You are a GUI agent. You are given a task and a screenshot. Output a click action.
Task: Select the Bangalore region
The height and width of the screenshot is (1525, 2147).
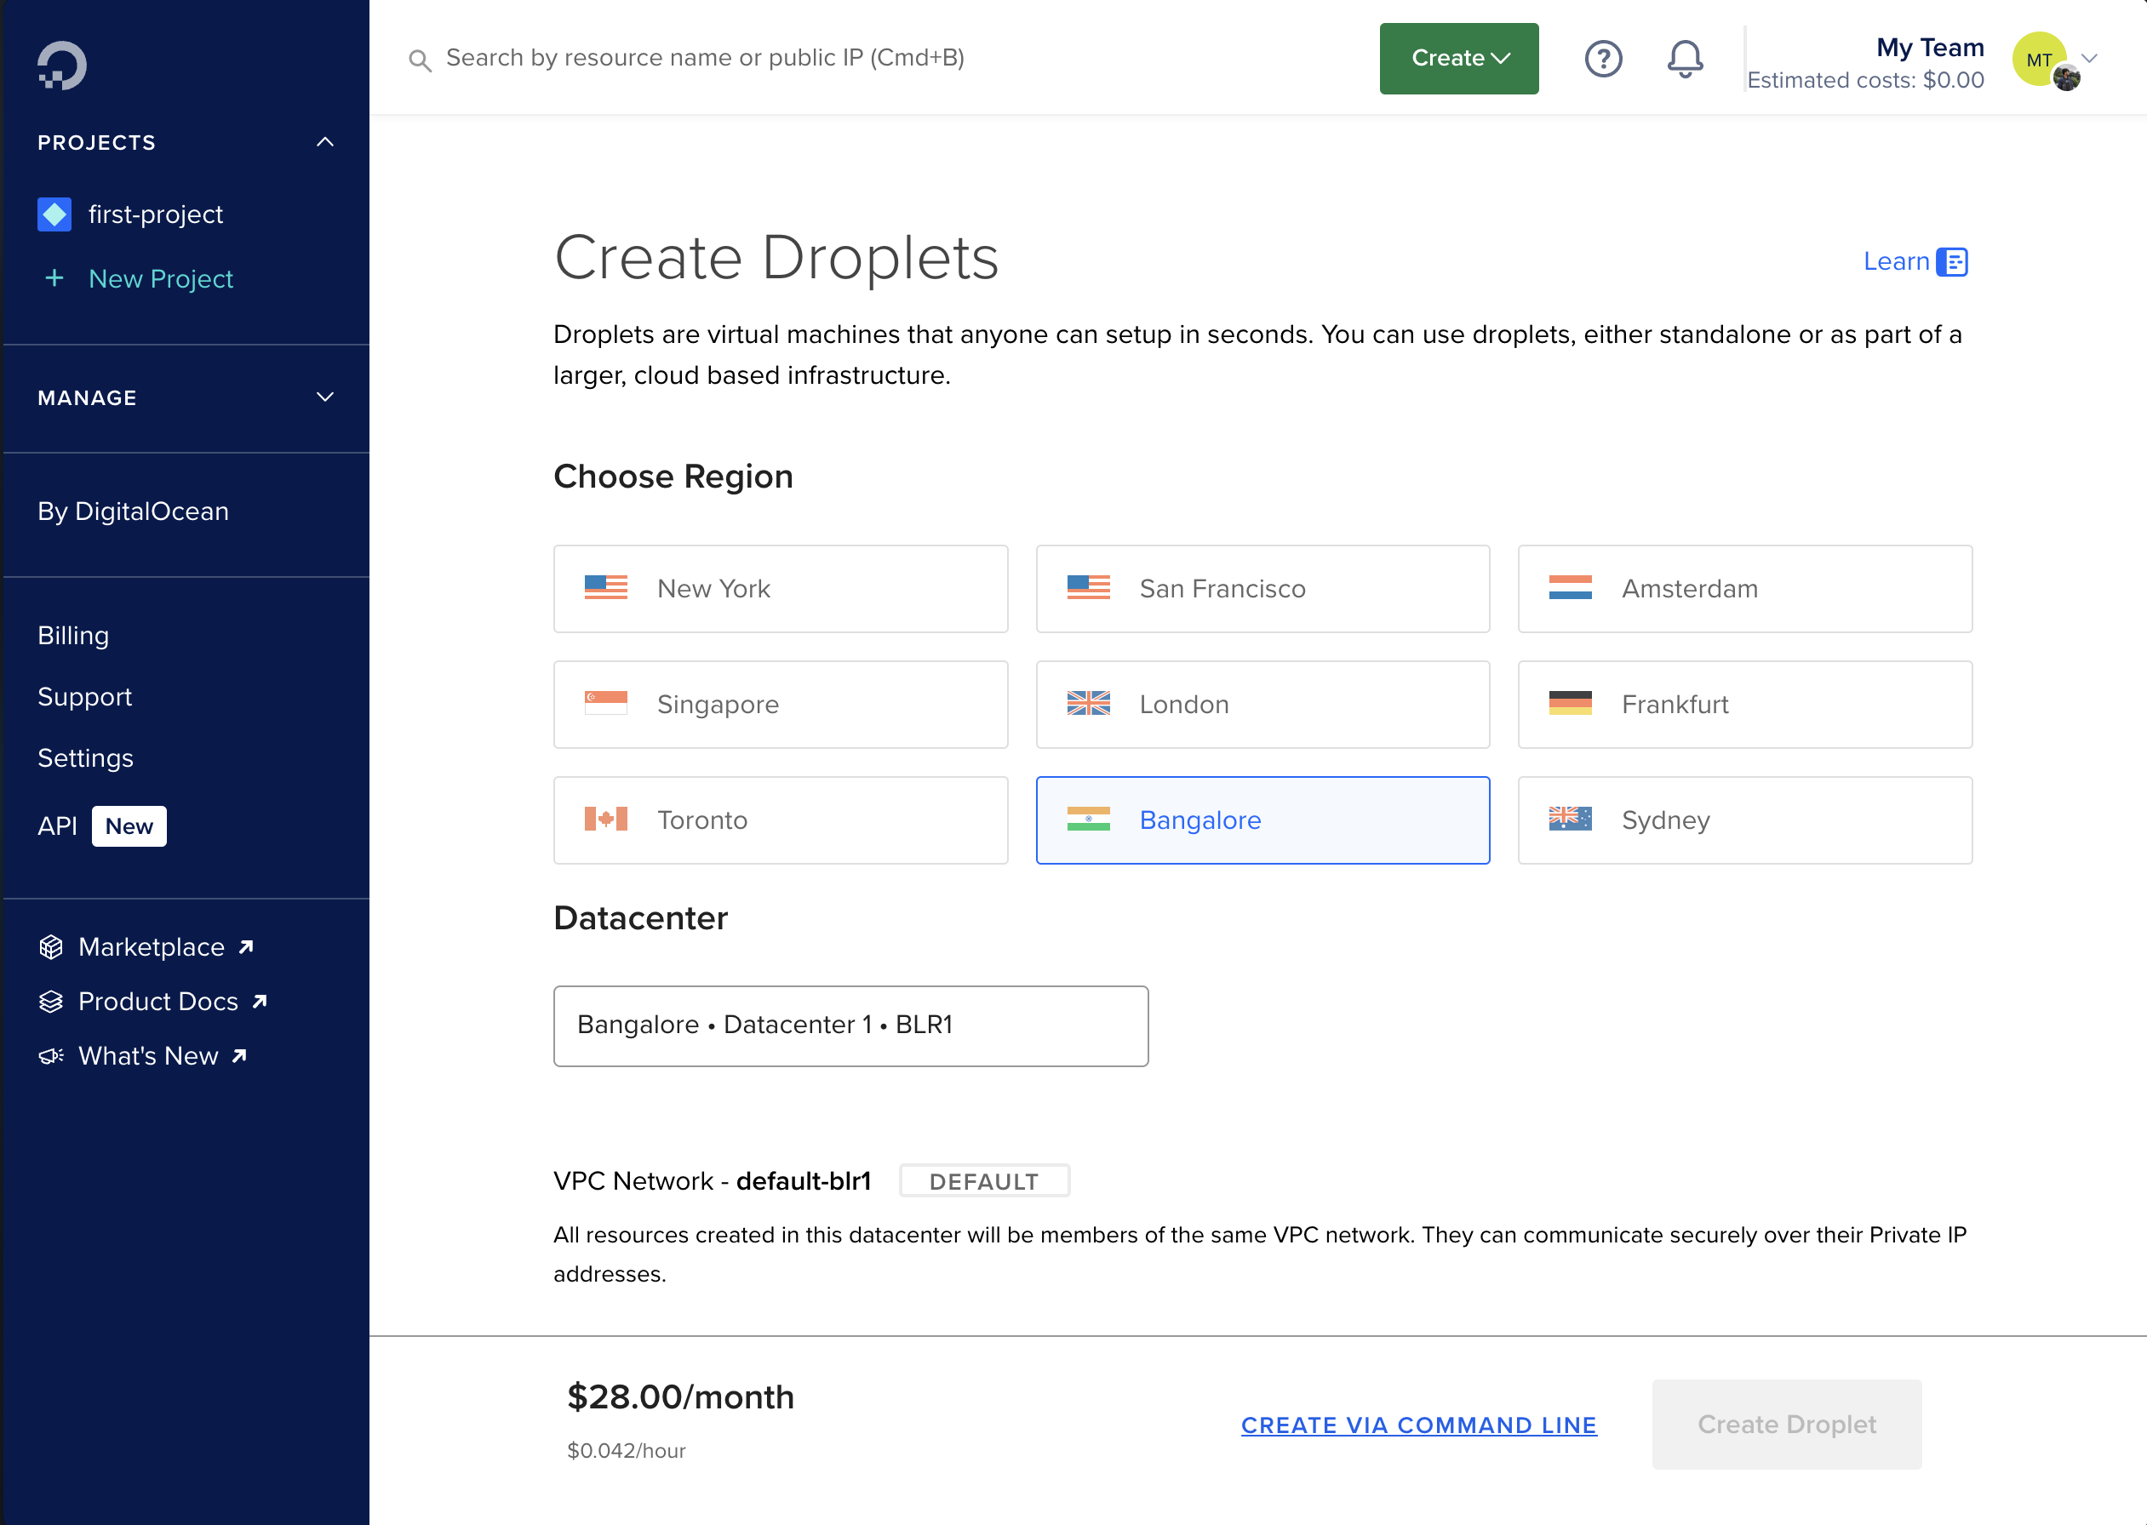click(1262, 820)
